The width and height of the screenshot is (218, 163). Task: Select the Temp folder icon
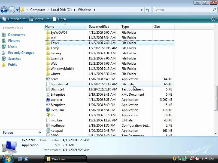click(48, 48)
